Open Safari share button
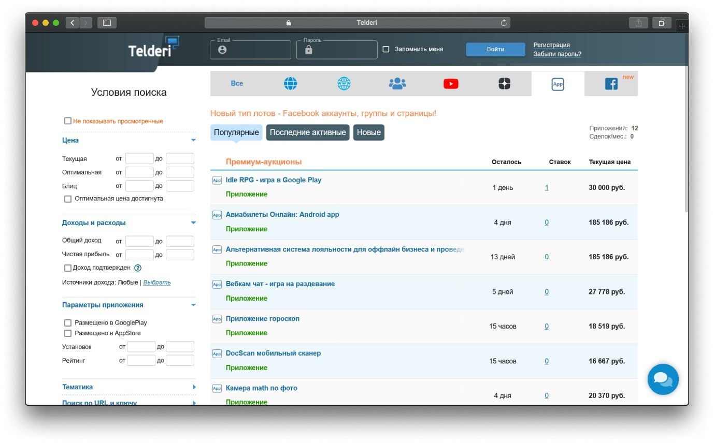Viewport: 714px width, 443px height. click(x=638, y=23)
